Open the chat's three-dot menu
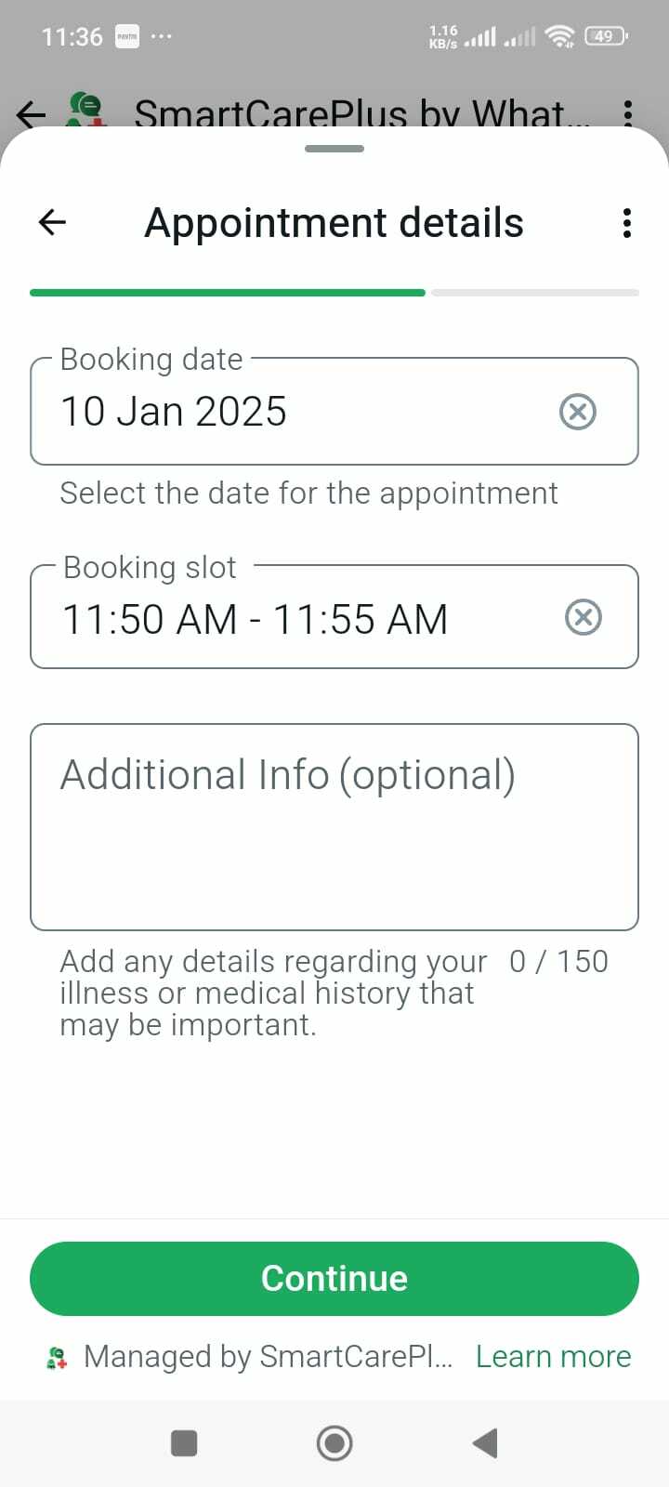The width and height of the screenshot is (669, 1487). [628, 113]
